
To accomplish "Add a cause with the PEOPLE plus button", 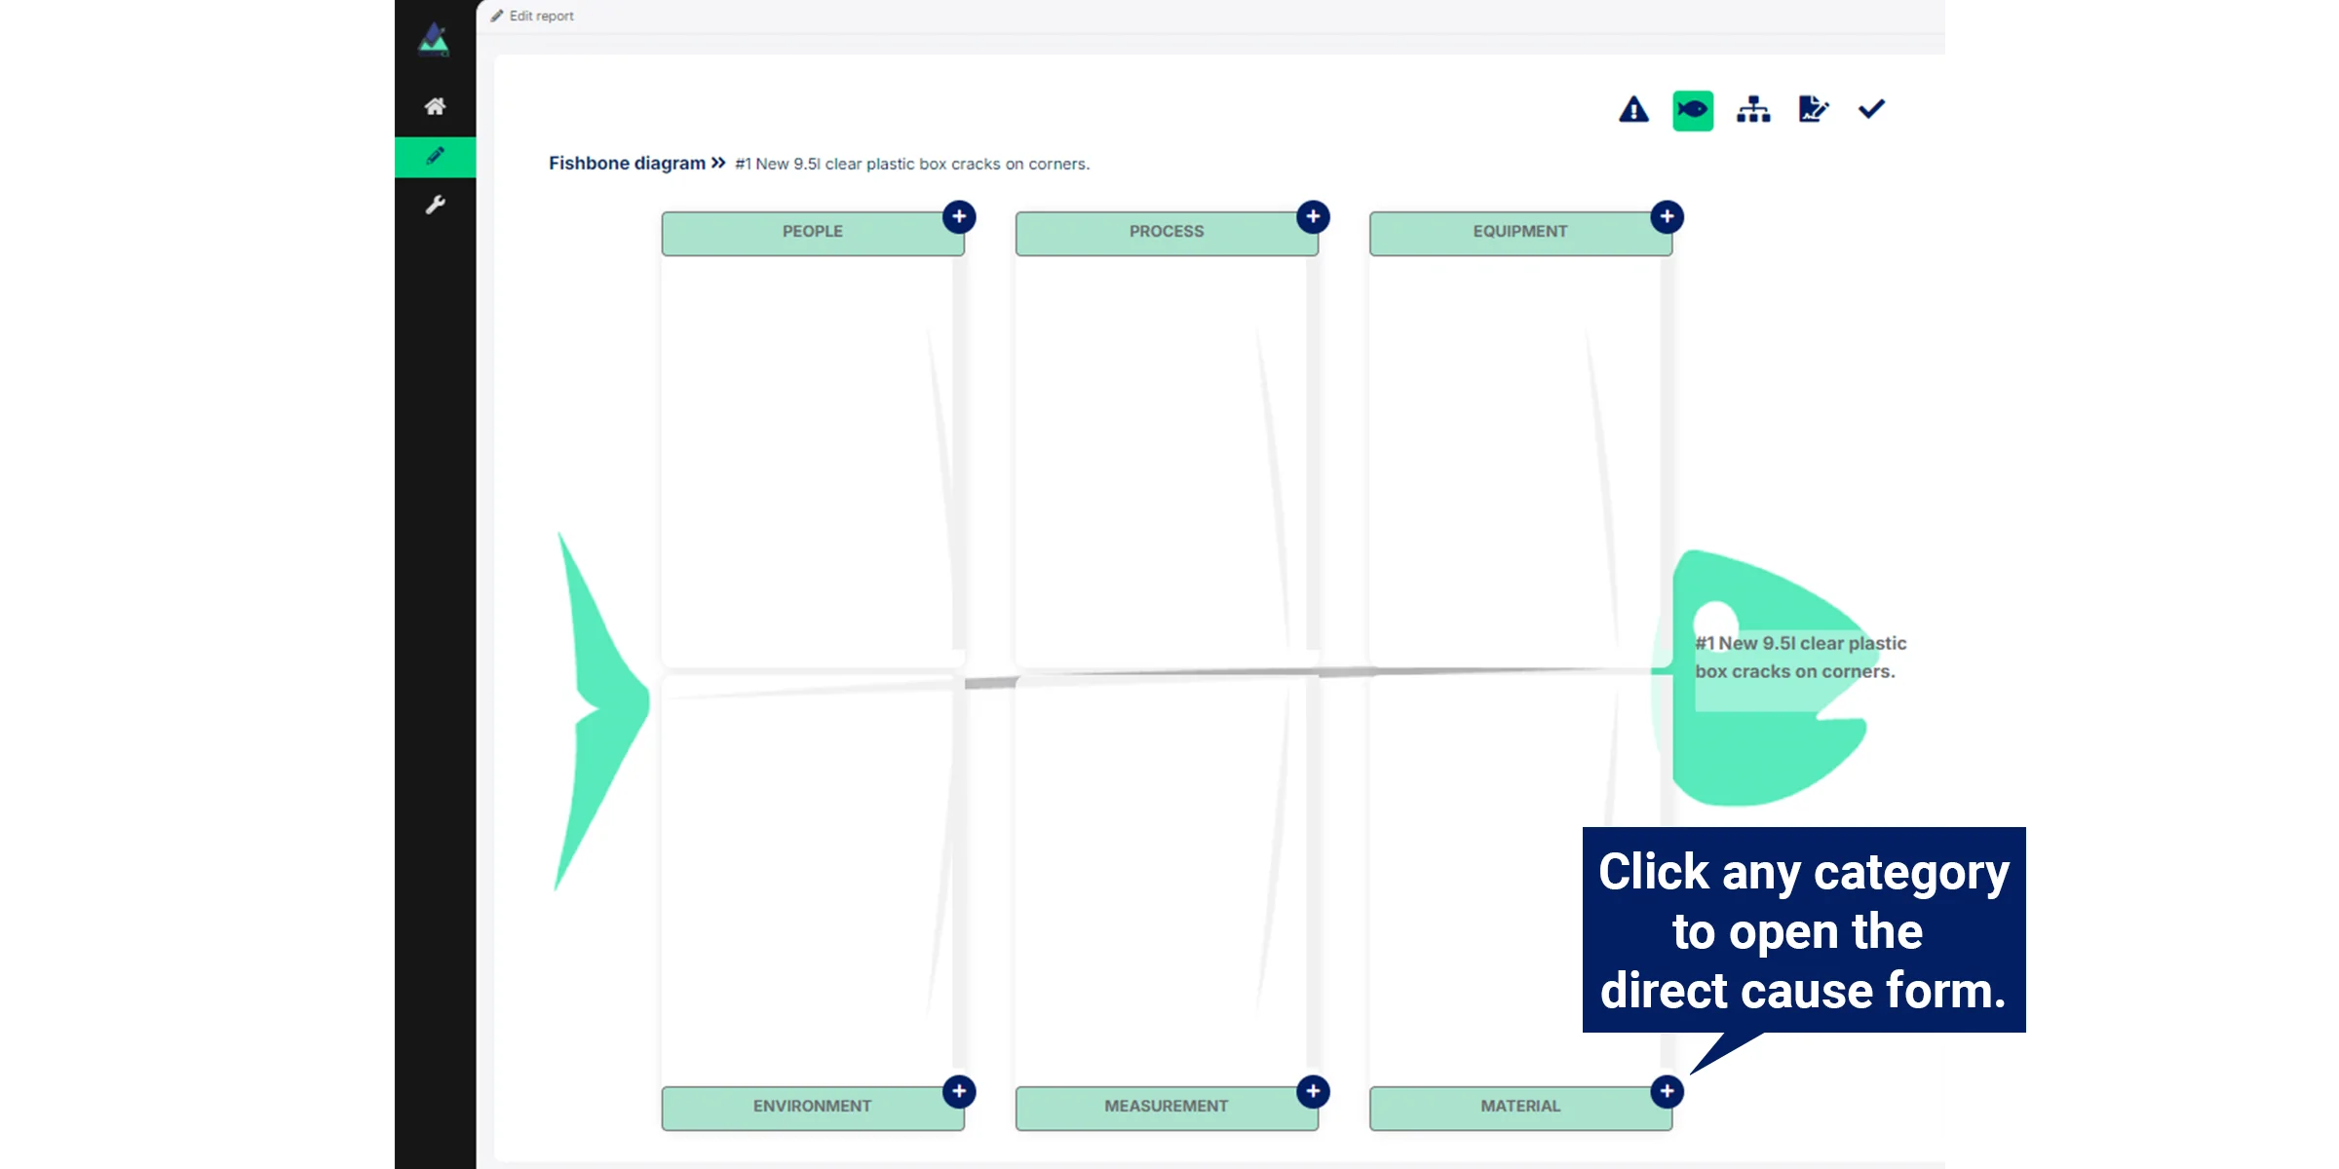I will pos(959,216).
